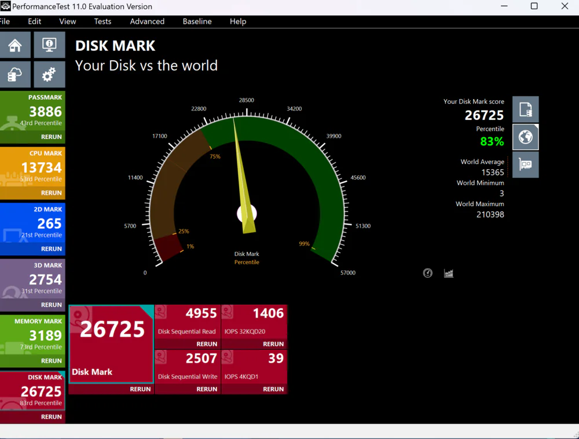Image resolution: width=579 pixels, height=439 pixels.
Task: Click the 99% marker on the gauge
Action: click(x=305, y=244)
